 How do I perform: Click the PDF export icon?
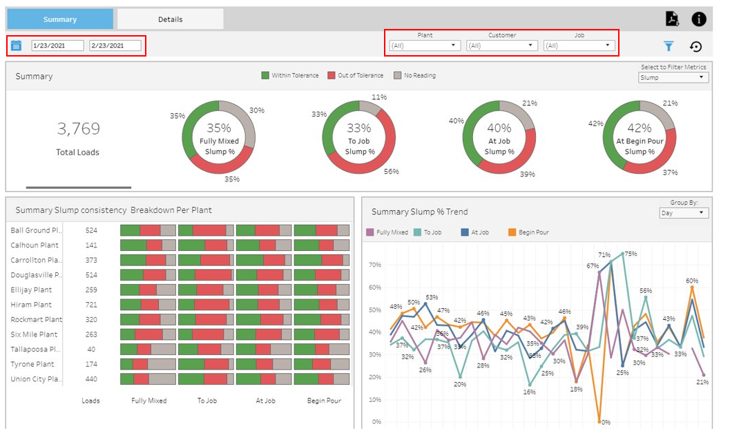point(671,19)
